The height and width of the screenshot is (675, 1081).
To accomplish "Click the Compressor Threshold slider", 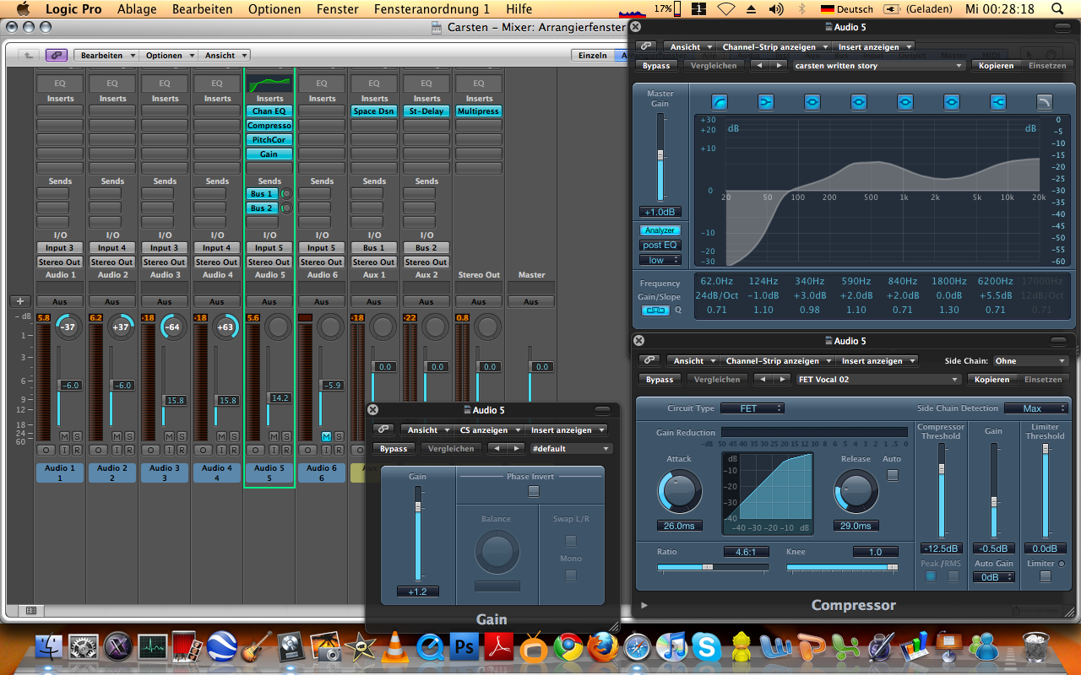I will click(942, 490).
